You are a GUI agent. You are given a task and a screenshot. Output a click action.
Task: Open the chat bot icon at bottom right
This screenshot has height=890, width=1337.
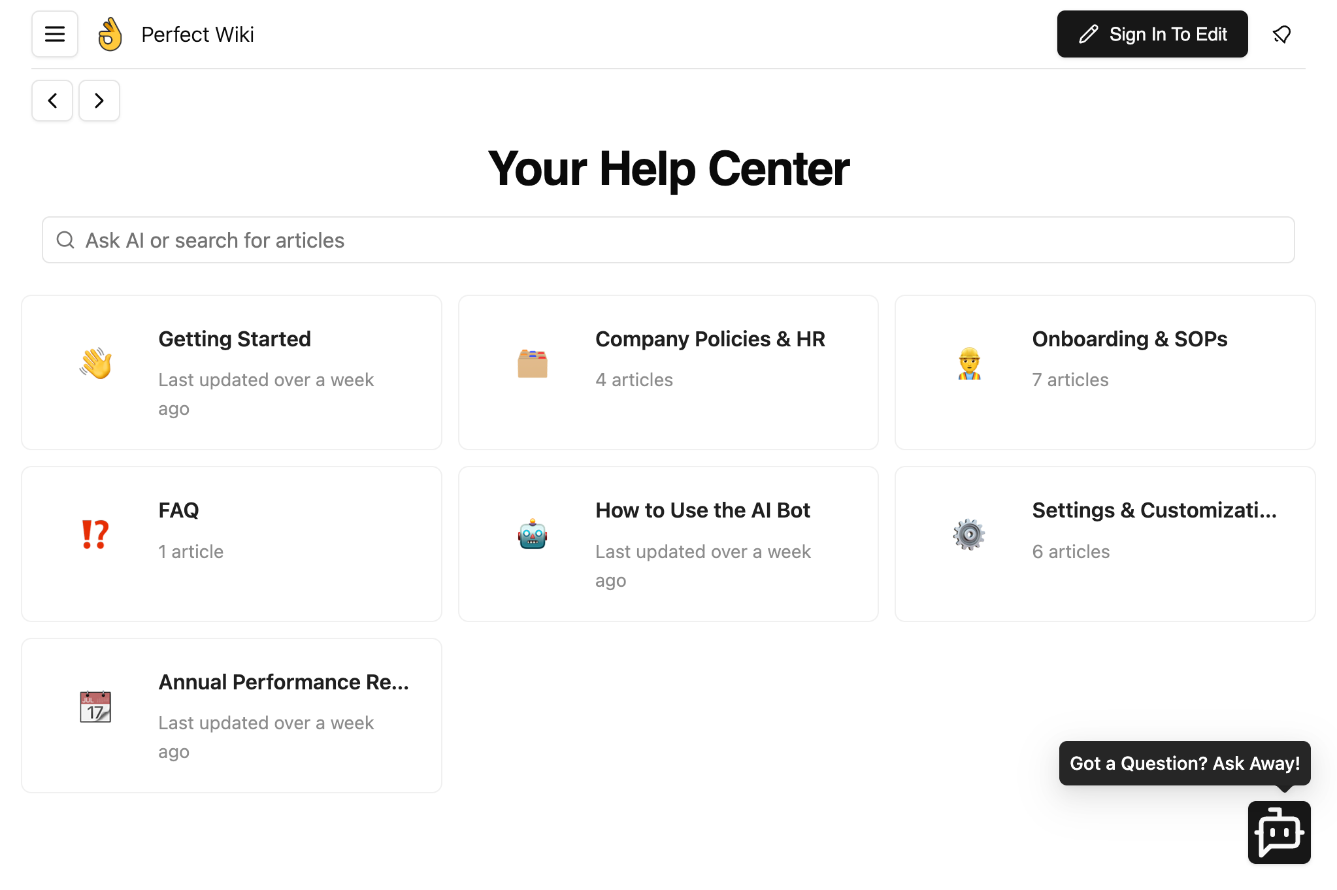click(1279, 832)
